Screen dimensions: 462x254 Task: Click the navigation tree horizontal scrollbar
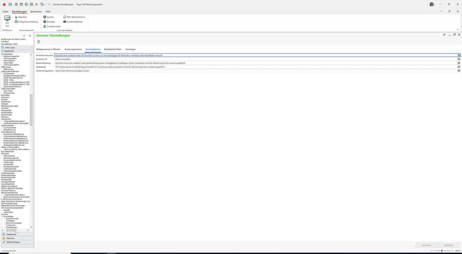coord(11,230)
